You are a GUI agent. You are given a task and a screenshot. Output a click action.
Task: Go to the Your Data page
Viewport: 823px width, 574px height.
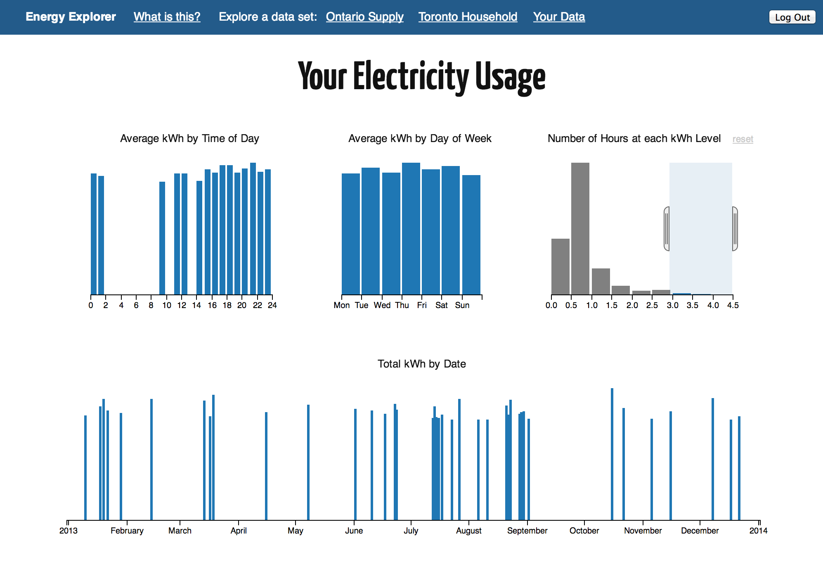tap(559, 17)
